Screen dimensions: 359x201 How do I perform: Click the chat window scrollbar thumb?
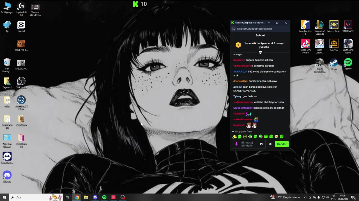pos(290,126)
